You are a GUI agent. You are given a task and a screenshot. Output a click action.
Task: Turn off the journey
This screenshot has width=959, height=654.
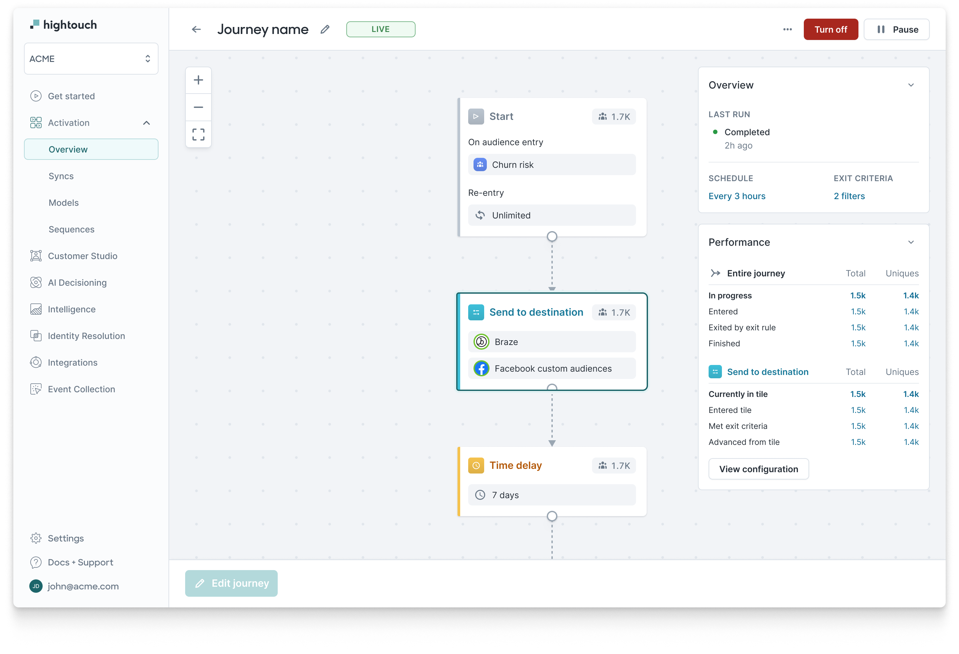(830, 29)
